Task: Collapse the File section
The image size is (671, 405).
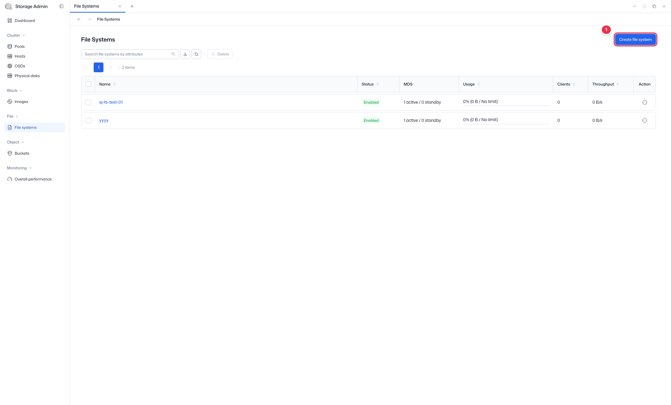Action: click(13, 116)
